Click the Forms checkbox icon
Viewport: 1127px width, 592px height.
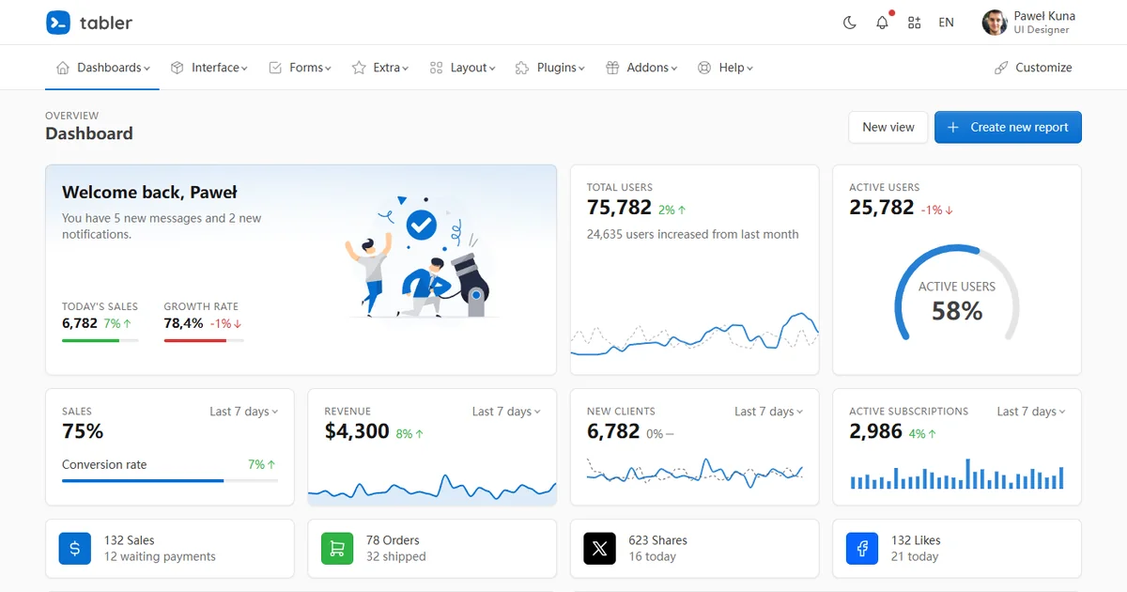(x=275, y=68)
